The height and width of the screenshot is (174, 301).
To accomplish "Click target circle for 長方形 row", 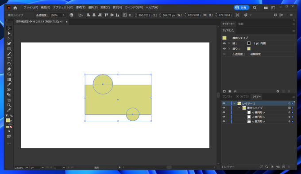I will point(289,121).
